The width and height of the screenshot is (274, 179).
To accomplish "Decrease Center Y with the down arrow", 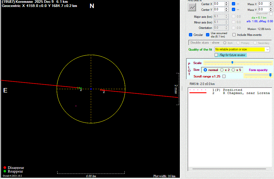I will coord(226,11).
